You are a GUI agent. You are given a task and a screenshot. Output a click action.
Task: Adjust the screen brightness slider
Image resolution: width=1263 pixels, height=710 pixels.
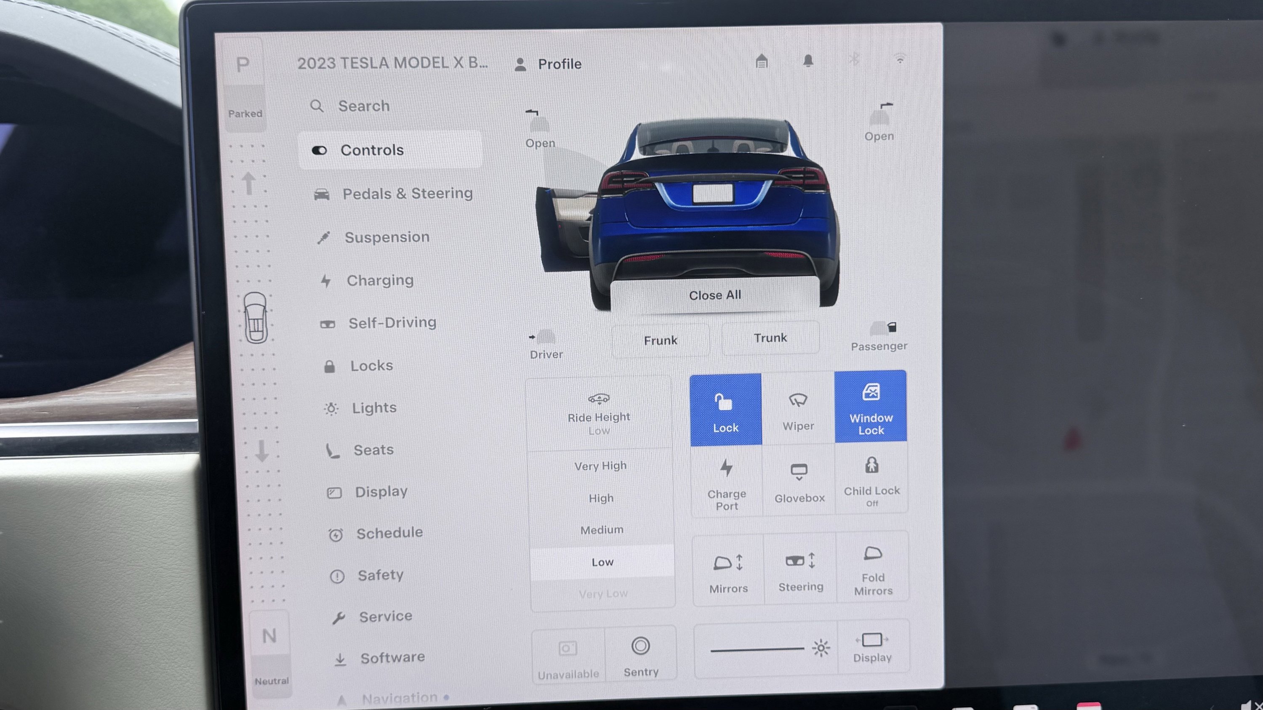pos(757,650)
